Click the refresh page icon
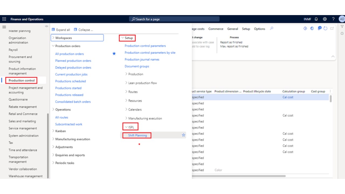 click(325, 28)
